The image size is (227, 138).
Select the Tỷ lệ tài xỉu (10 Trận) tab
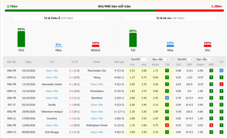(x=170, y=18)
